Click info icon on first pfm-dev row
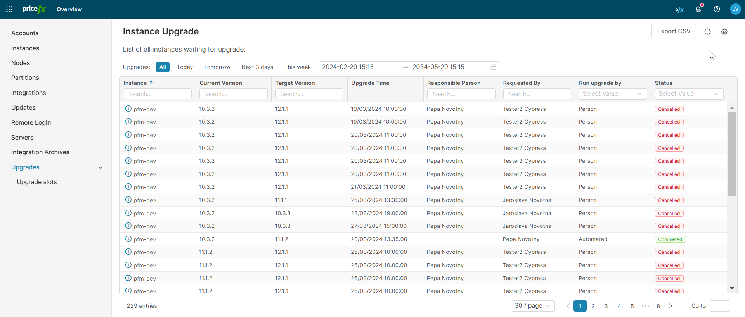This screenshot has width=745, height=317. click(128, 109)
